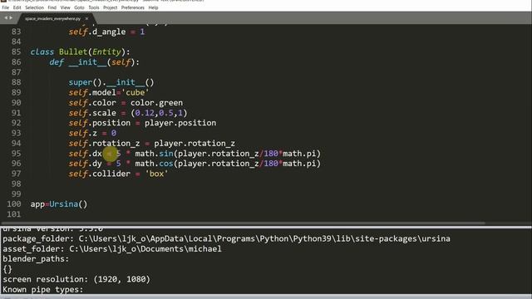Click 'app=Ursina()' on line 100
This screenshot has width=532, height=299.
(59, 204)
